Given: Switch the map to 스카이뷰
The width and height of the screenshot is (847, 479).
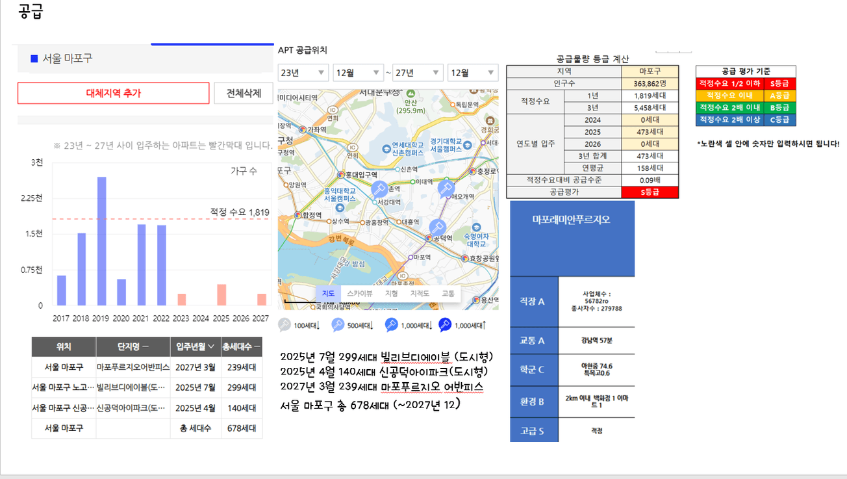Looking at the screenshot, I should 359,294.
